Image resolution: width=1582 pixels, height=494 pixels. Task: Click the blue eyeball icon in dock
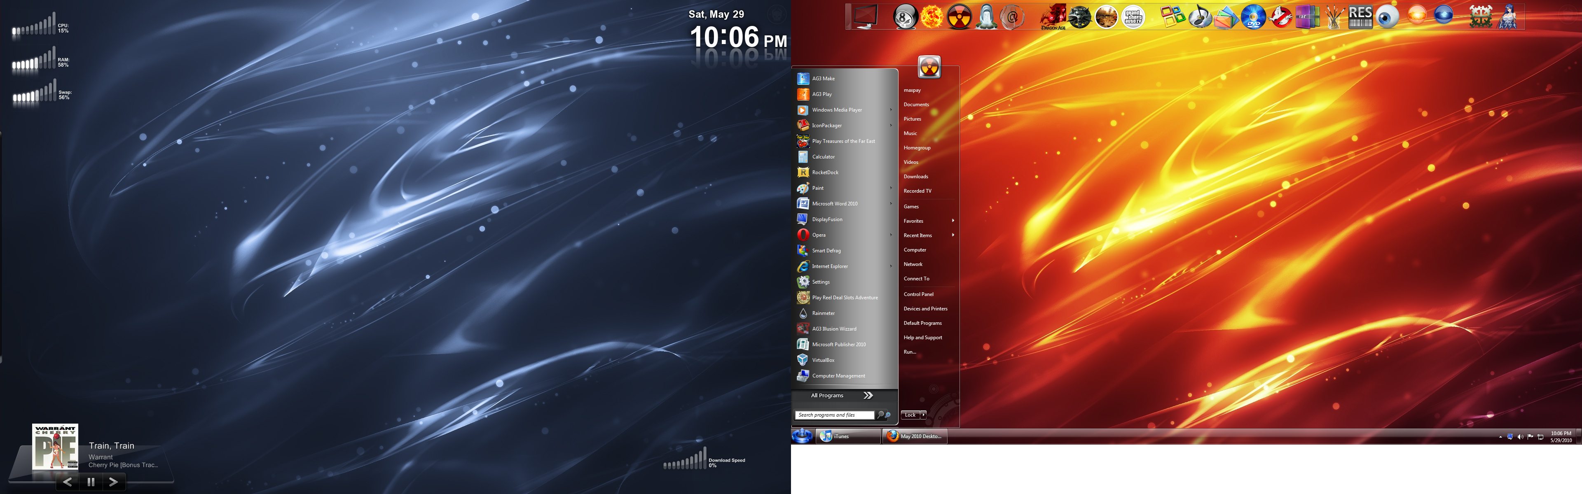click(1387, 16)
